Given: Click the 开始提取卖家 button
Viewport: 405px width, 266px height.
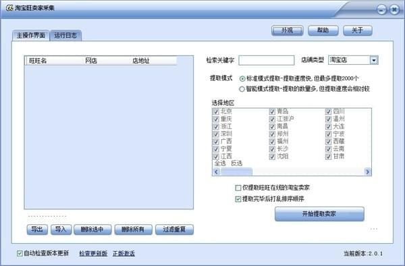Looking at the screenshot, I should [319, 214].
